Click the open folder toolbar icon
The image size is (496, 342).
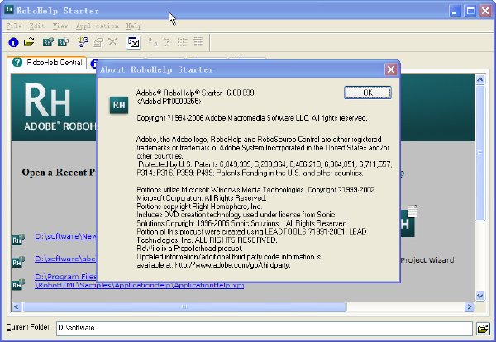[29, 42]
